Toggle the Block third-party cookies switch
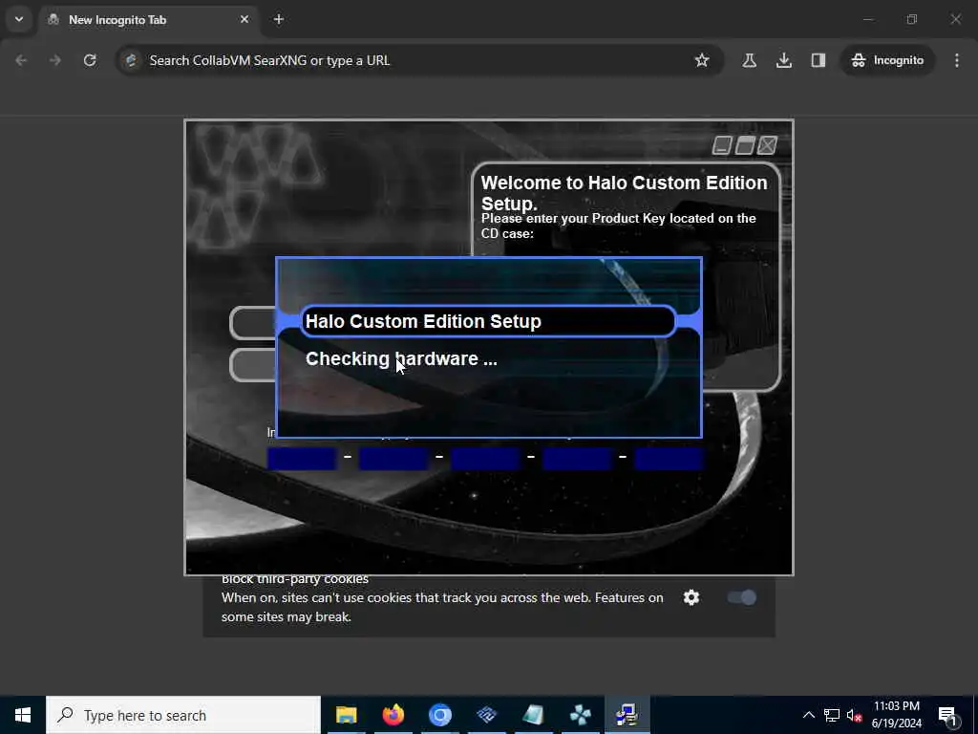 (741, 597)
